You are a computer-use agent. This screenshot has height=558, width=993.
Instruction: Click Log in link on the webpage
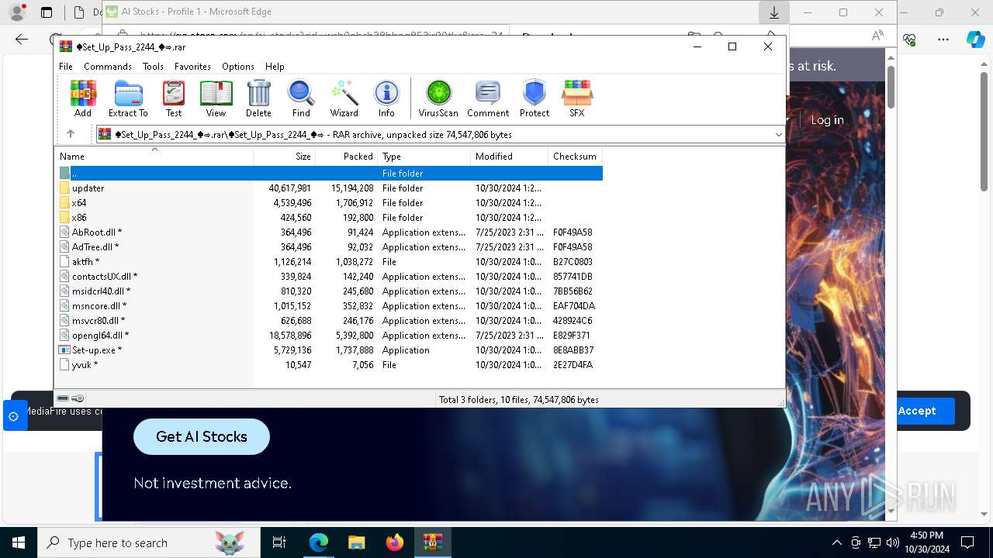(x=827, y=120)
